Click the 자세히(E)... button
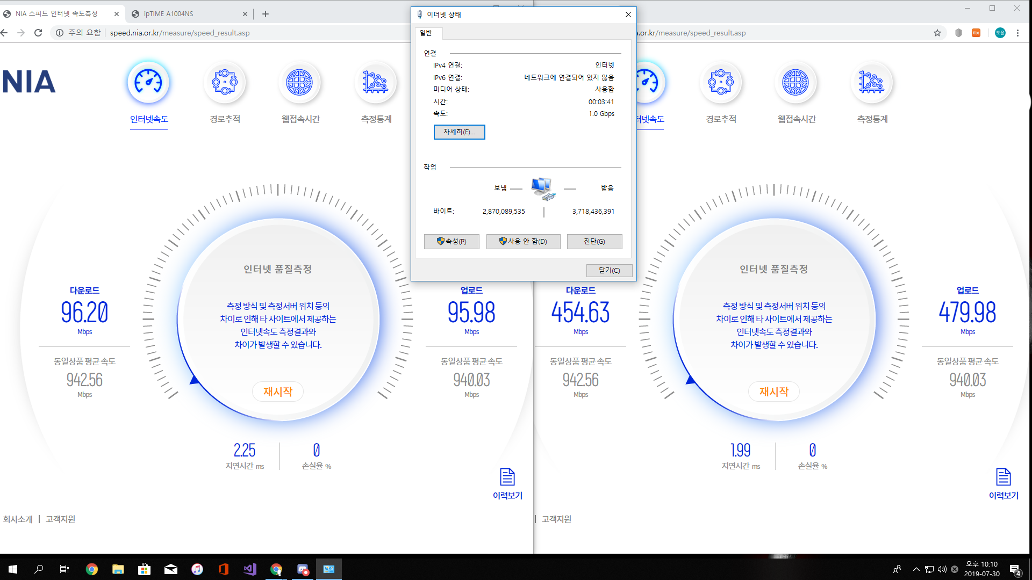 tap(459, 132)
